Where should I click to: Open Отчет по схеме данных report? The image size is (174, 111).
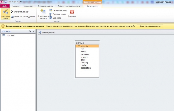(x=23, y=17)
